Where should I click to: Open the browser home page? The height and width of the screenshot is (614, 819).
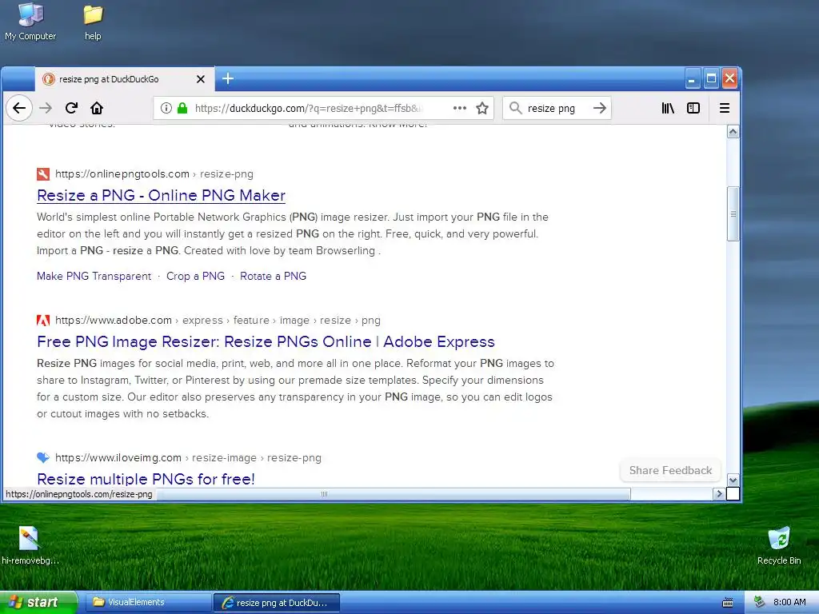[97, 108]
